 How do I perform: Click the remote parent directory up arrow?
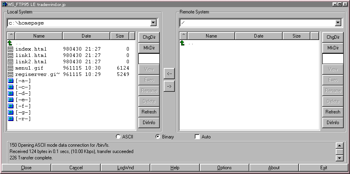point(183,43)
